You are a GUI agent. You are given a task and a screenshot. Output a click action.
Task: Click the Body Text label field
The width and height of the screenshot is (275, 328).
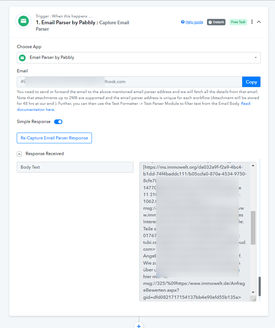[75, 167]
